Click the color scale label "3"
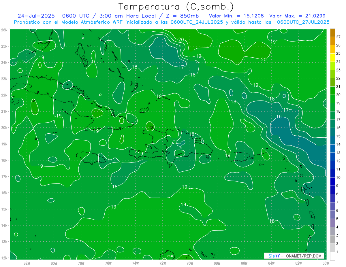346x267 pixels. [x=337, y=235]
